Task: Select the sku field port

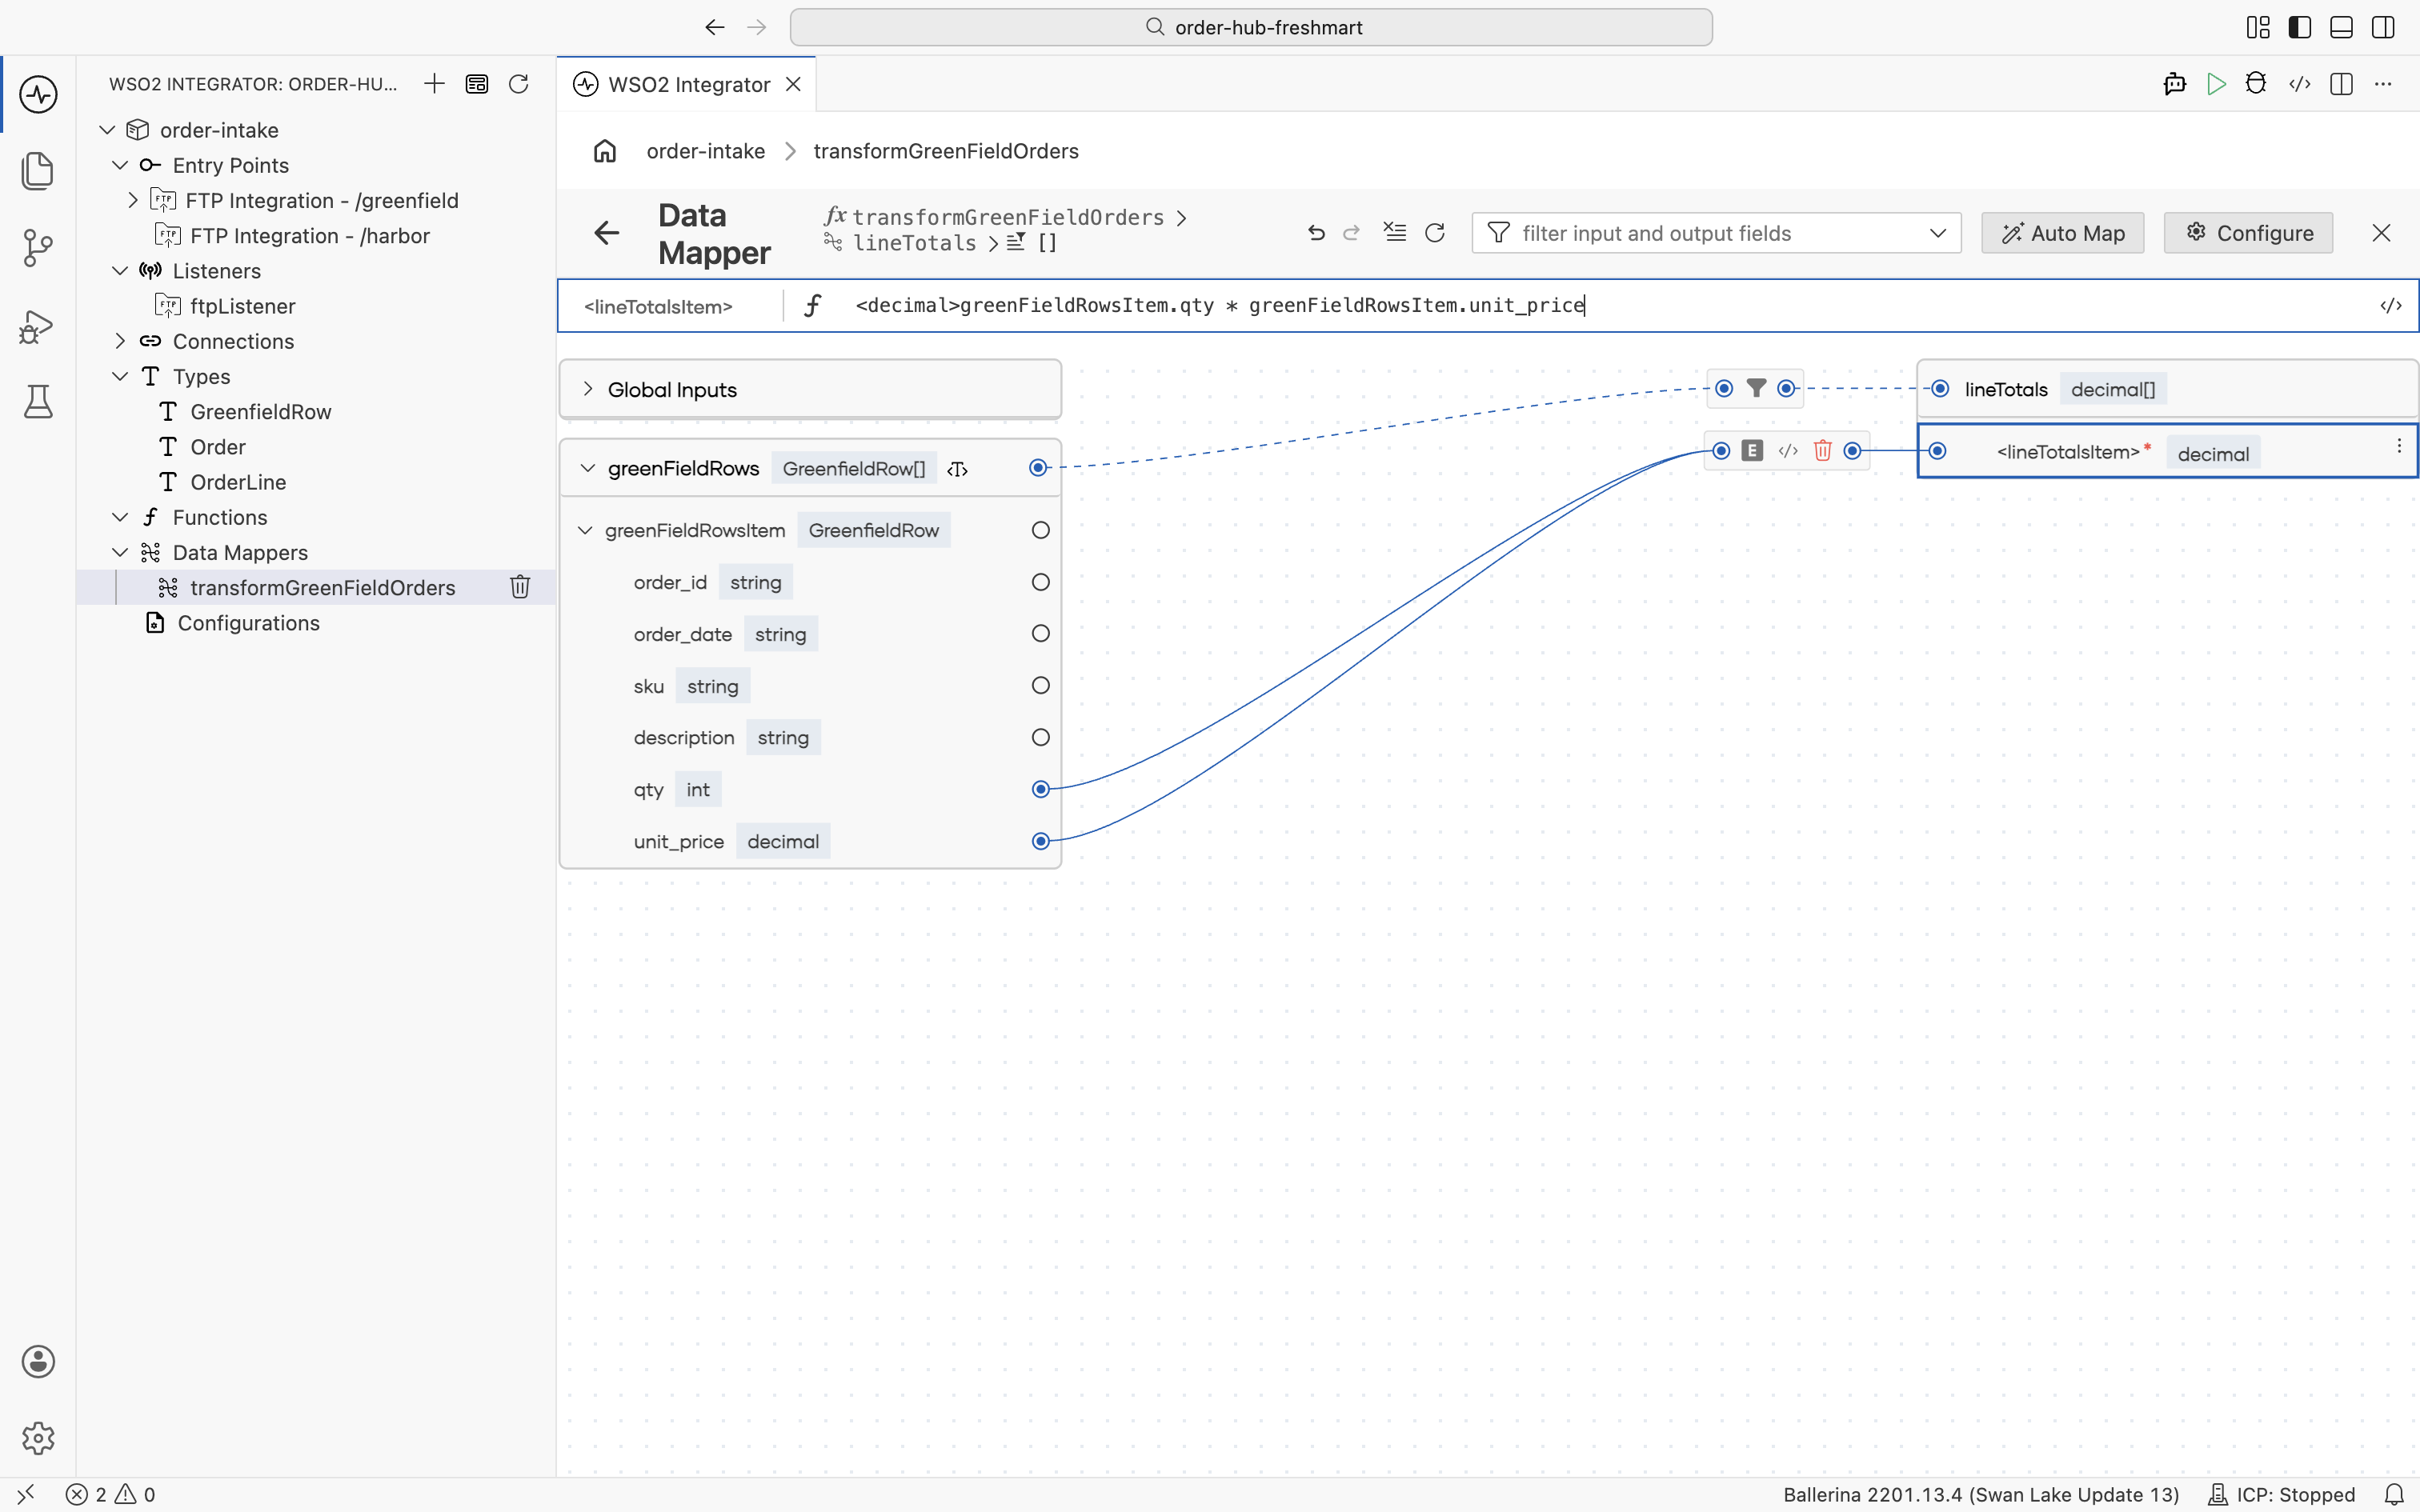Action: pyautogui.click(x=1040, y=686)
